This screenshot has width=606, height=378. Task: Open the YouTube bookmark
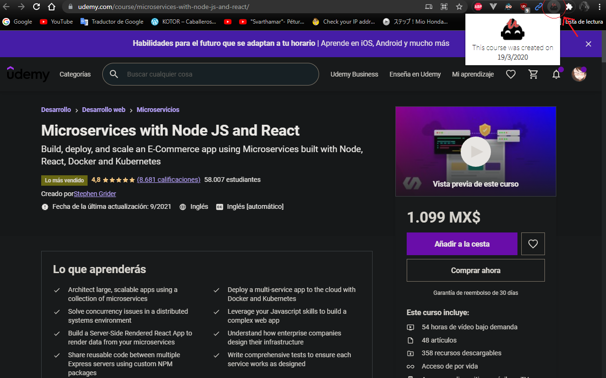point(56,22)
